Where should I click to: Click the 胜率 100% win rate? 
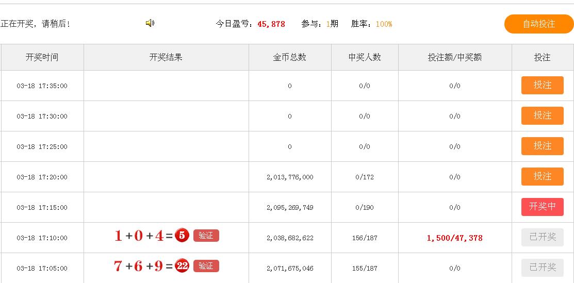click(383, 24)
